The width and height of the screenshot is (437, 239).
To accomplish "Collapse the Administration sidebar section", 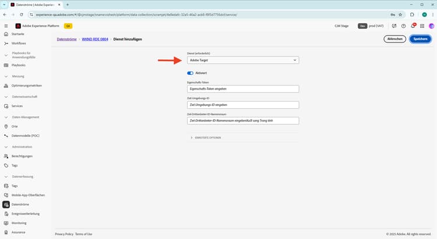I will (6, 147).
